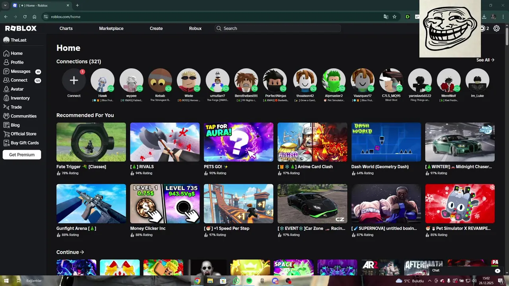Open the untitled boxing game thumbnail

tap(386, 204)
